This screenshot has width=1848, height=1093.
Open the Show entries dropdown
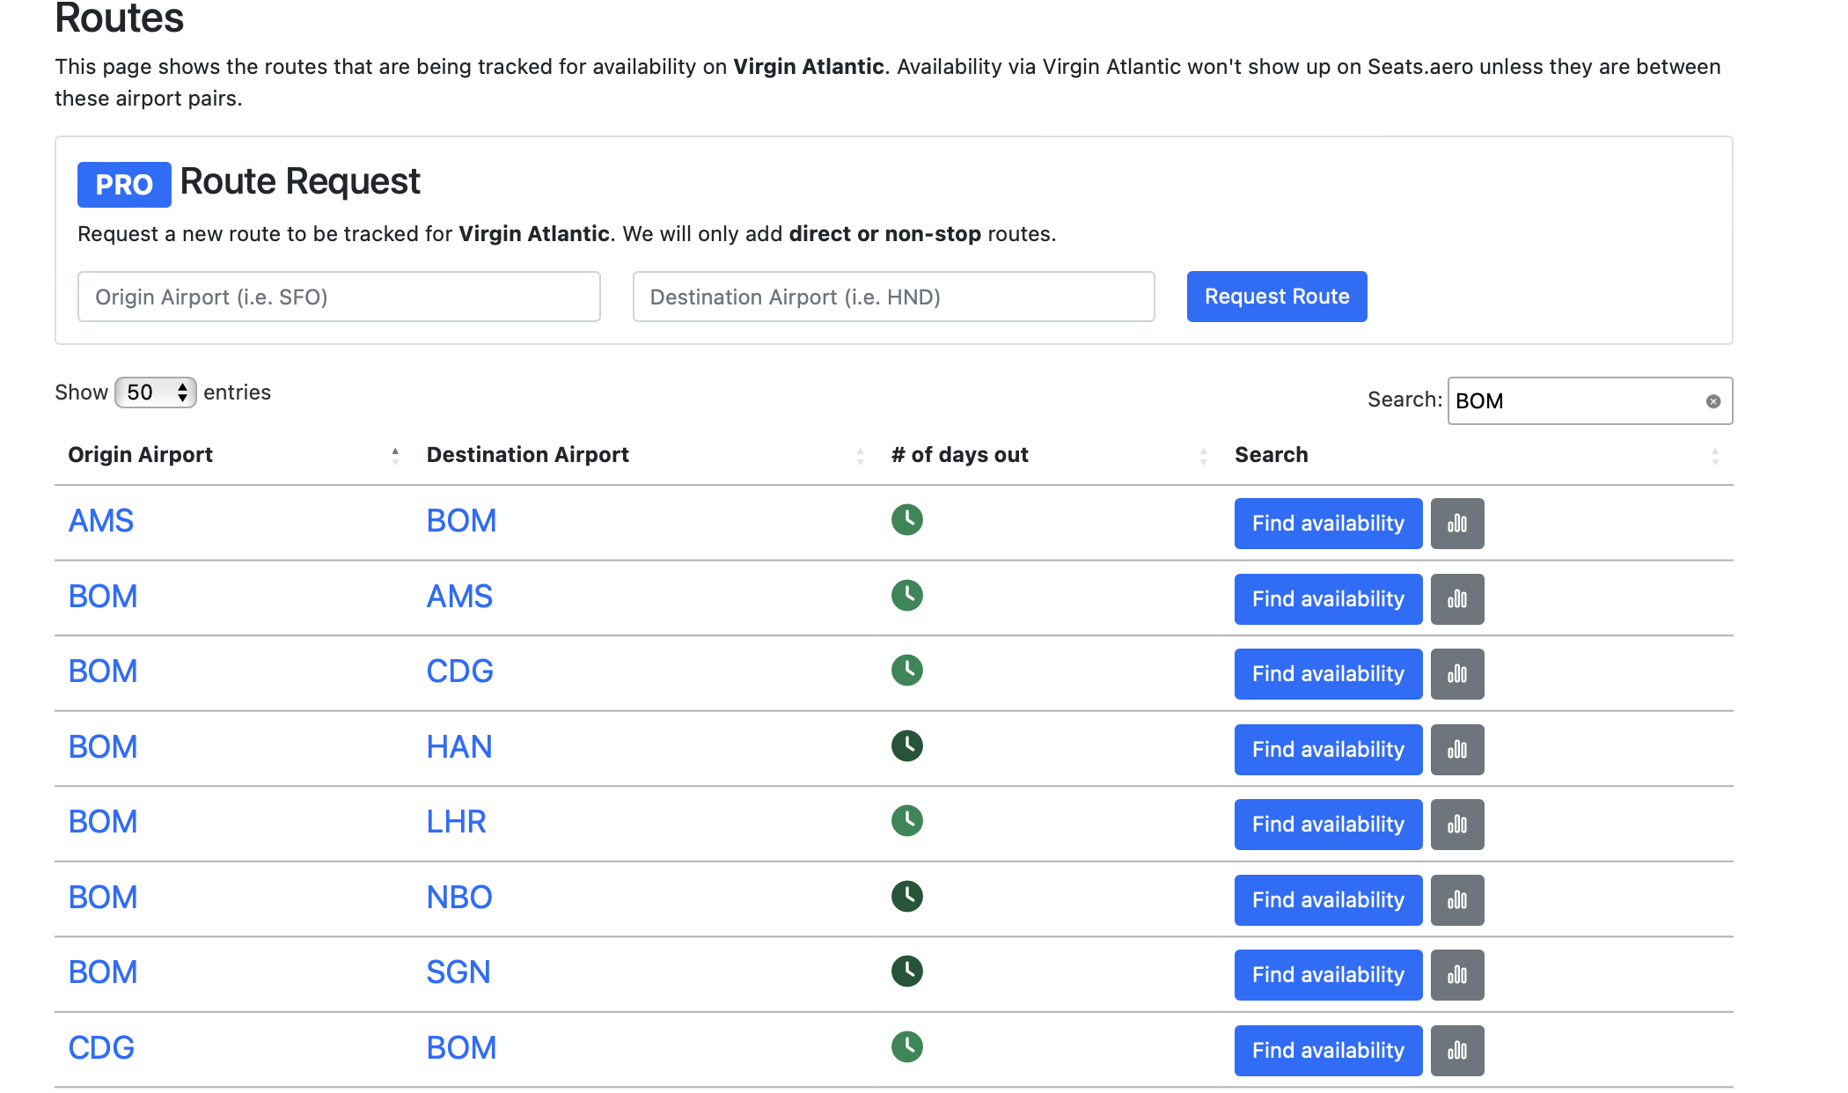[x=156, y=392]
